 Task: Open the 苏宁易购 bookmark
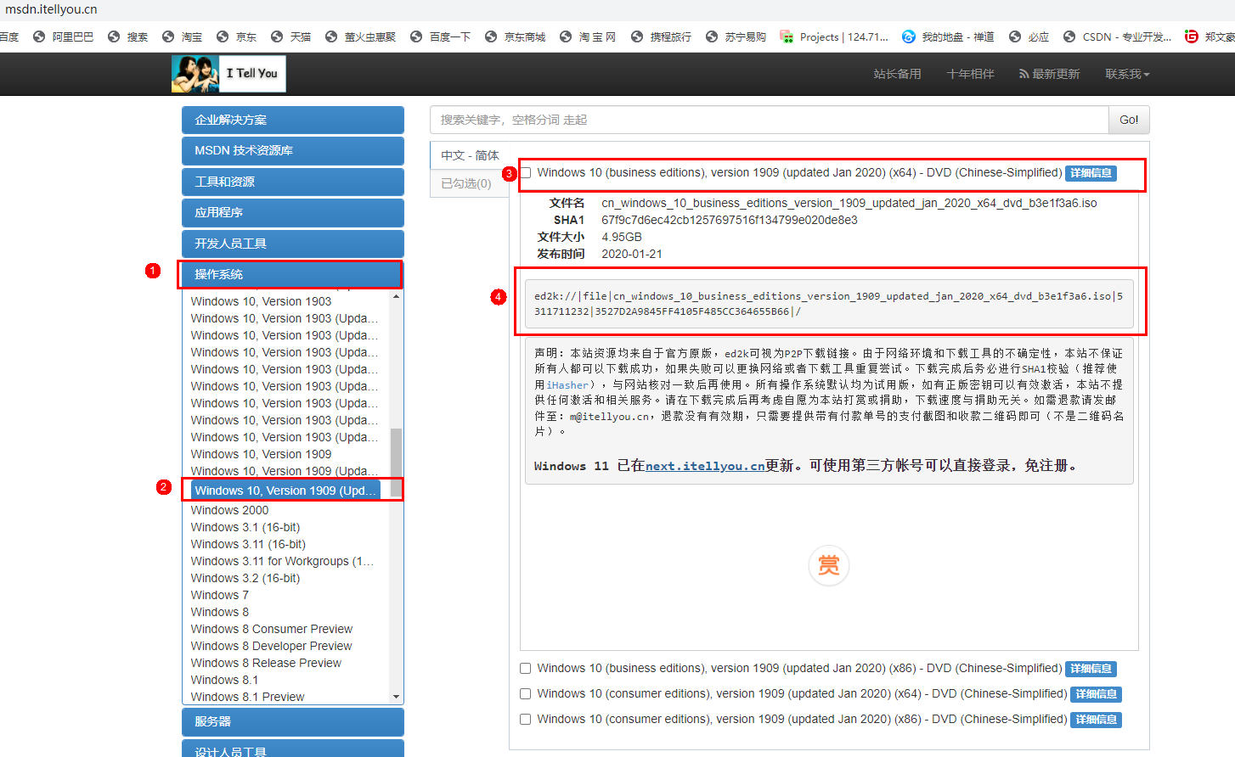[x=736, y=36]
